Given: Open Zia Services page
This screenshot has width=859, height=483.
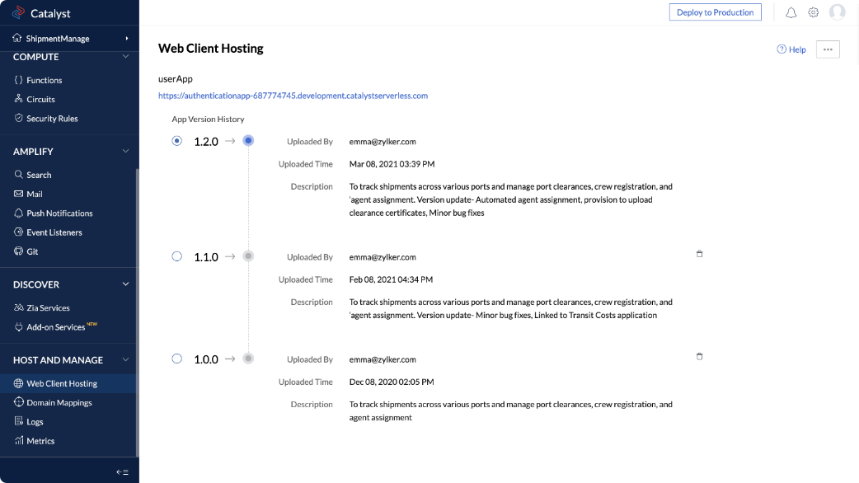Looking at the screenshot, I should 48,307.
